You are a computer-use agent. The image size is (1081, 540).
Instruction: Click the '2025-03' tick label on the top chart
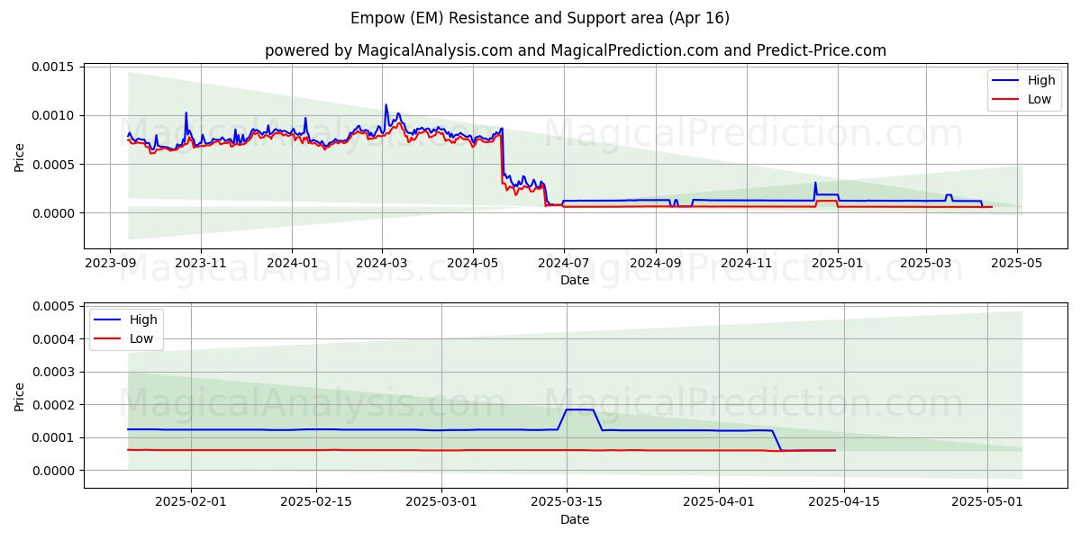926,262
